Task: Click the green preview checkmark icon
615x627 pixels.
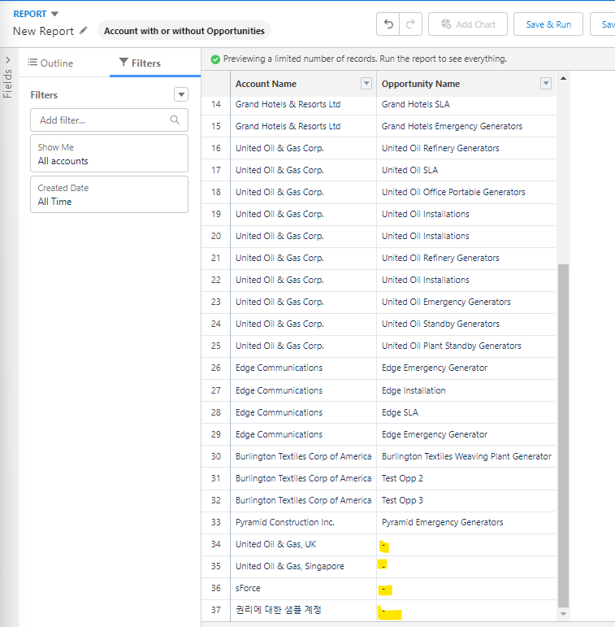Action: pos(215,59)
